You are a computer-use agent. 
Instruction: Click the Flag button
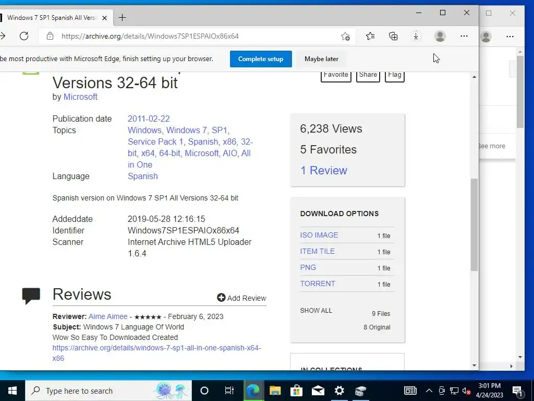pos(394,76)
